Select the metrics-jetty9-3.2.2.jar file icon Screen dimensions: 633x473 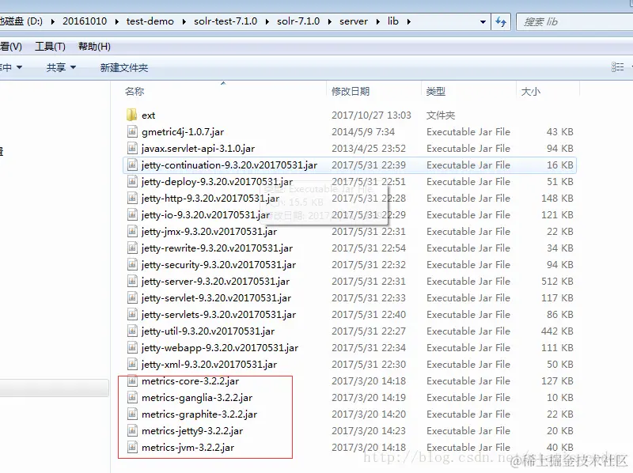[132, 430]
